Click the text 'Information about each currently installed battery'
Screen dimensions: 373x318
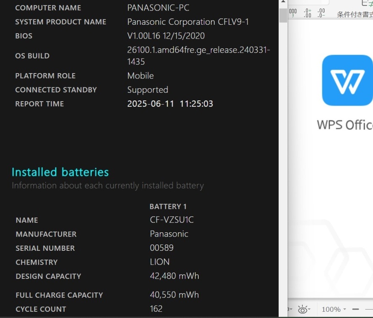pyautogui.click(x=108, y=186)
